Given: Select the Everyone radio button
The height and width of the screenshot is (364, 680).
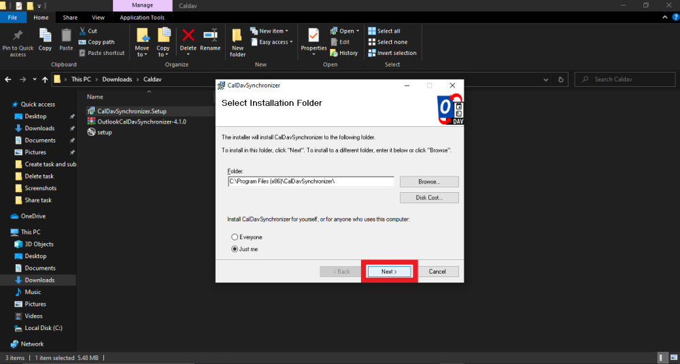Looking at the screenshot, I should (235, 237).
